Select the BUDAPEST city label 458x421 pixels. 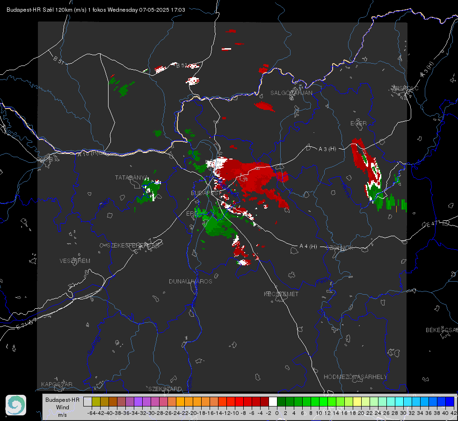click(206, 193)
